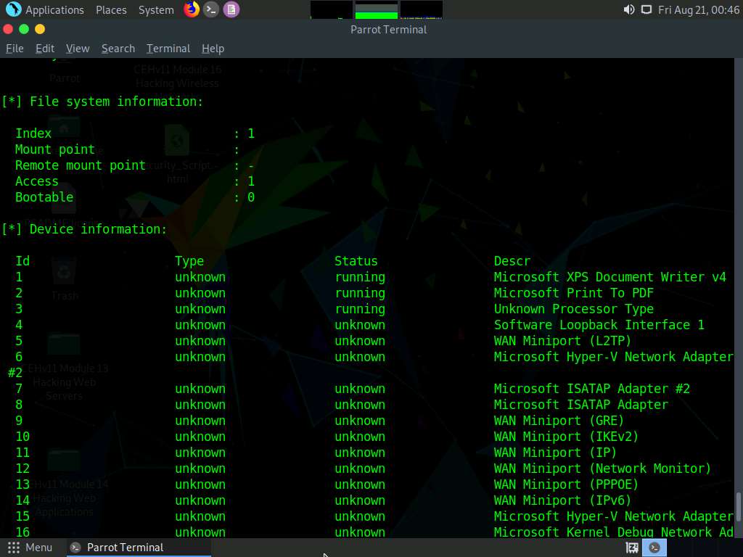Click the 'Index' label
This screenshot has width=743, height=557.
[33, 133]
